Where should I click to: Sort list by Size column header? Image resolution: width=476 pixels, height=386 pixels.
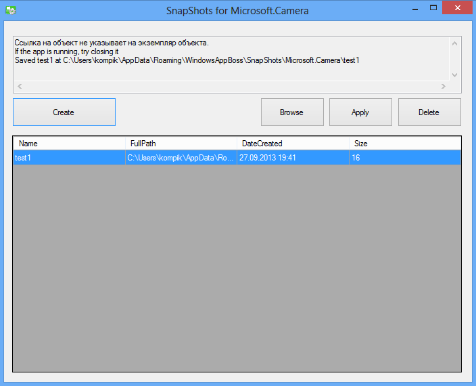405,144
